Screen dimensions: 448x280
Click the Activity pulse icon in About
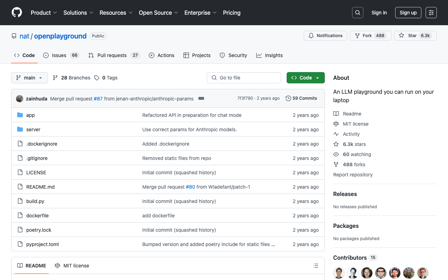[336, 134]
